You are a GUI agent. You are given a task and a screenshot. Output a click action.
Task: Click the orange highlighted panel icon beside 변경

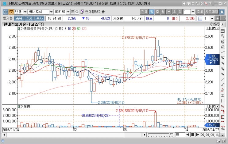(x=11, y=12)
